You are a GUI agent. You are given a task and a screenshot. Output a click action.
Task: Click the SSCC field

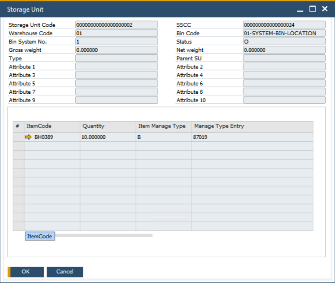pyautogui.click(x=284, y=25)
